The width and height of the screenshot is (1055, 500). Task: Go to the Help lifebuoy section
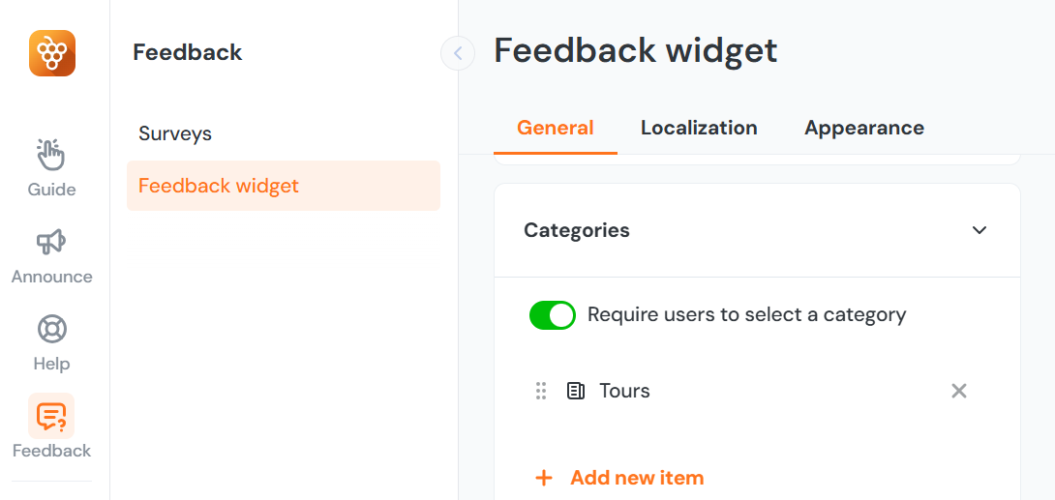[x=51, y=342]
